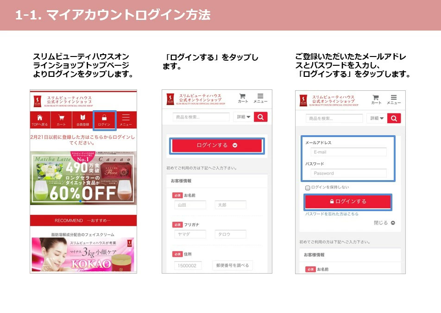Open the 詳細 dropdown on the right screen

[x=377, y=119]
